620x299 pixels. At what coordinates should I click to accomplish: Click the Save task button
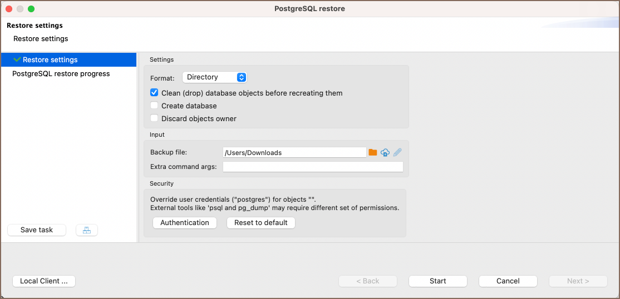pos(37,230)
